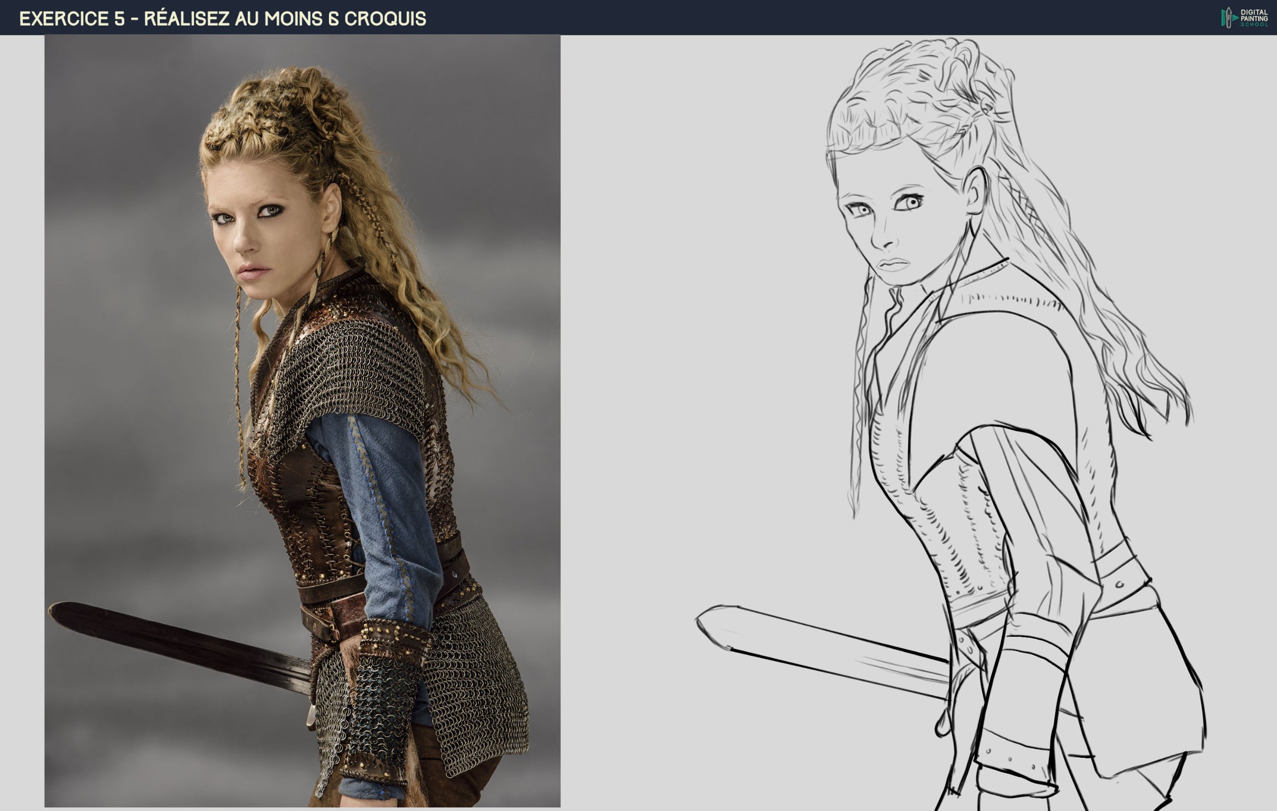This screenshot has width=1277, height=811.
Task: Click the 'SCHOOL' word under the logo
Action: click(1254, 25)
